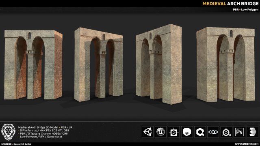Click the lion head SFDEMIR logo
The width and height of the screenshot is (260, 146).
8,132
